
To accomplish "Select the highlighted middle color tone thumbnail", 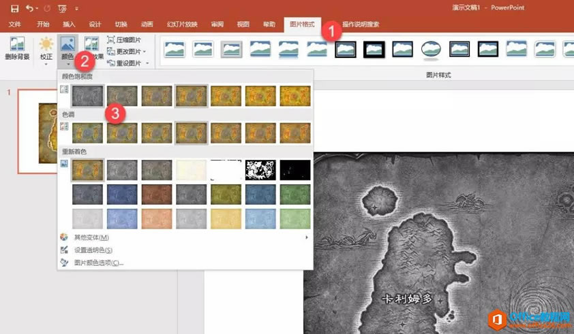I will (x=191, y=133).
